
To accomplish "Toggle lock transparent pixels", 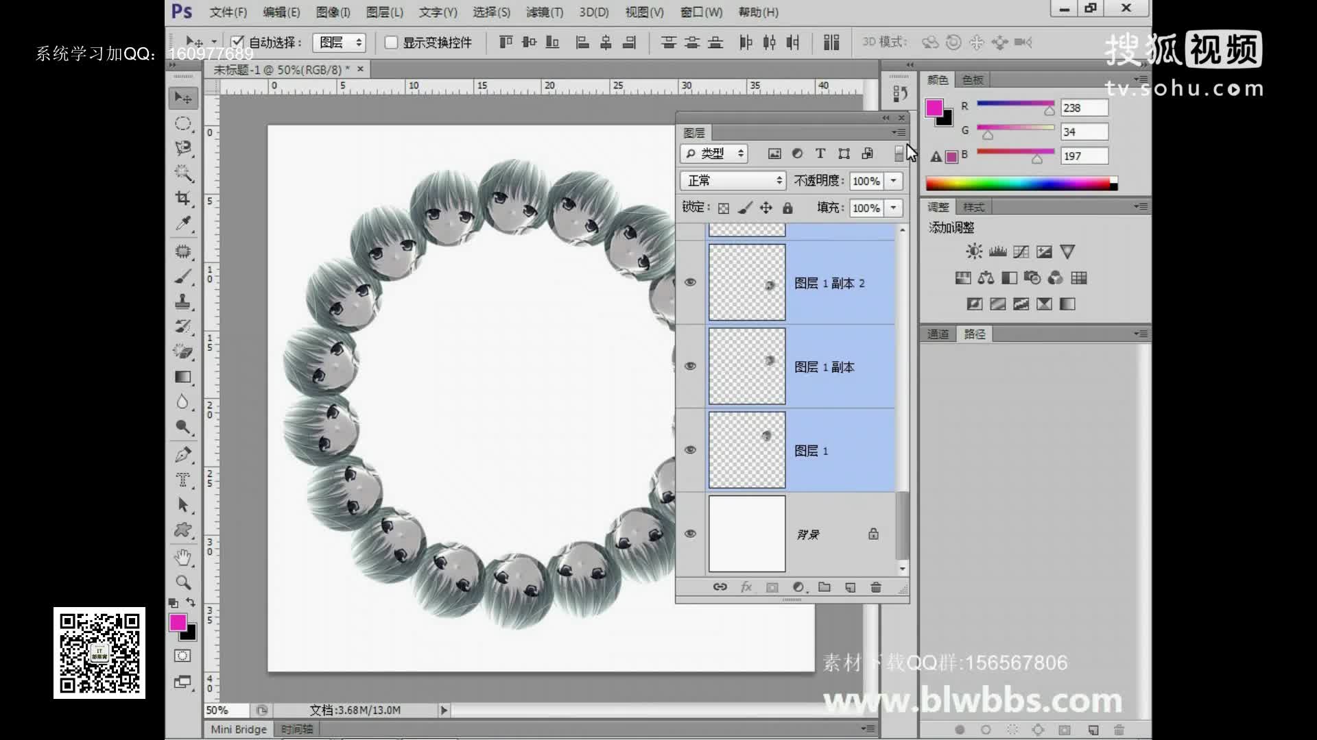I will 724,208.
